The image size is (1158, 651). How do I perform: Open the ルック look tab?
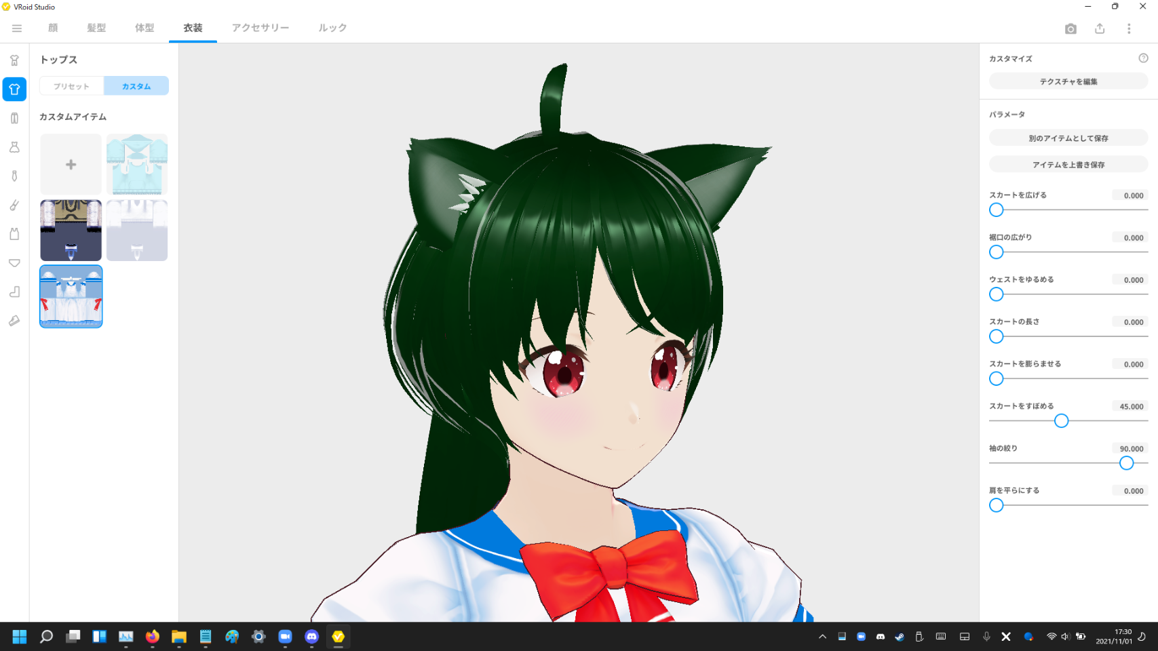coord(332,28)
